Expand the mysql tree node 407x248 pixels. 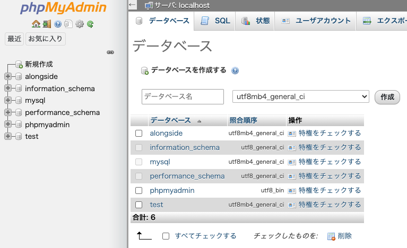(x=8, y=100)
